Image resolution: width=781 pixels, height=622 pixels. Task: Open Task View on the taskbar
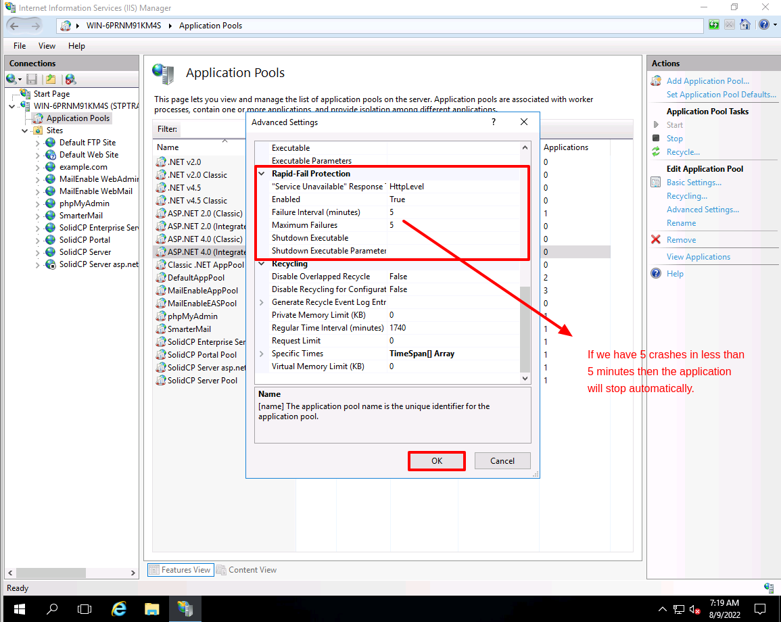85,608
